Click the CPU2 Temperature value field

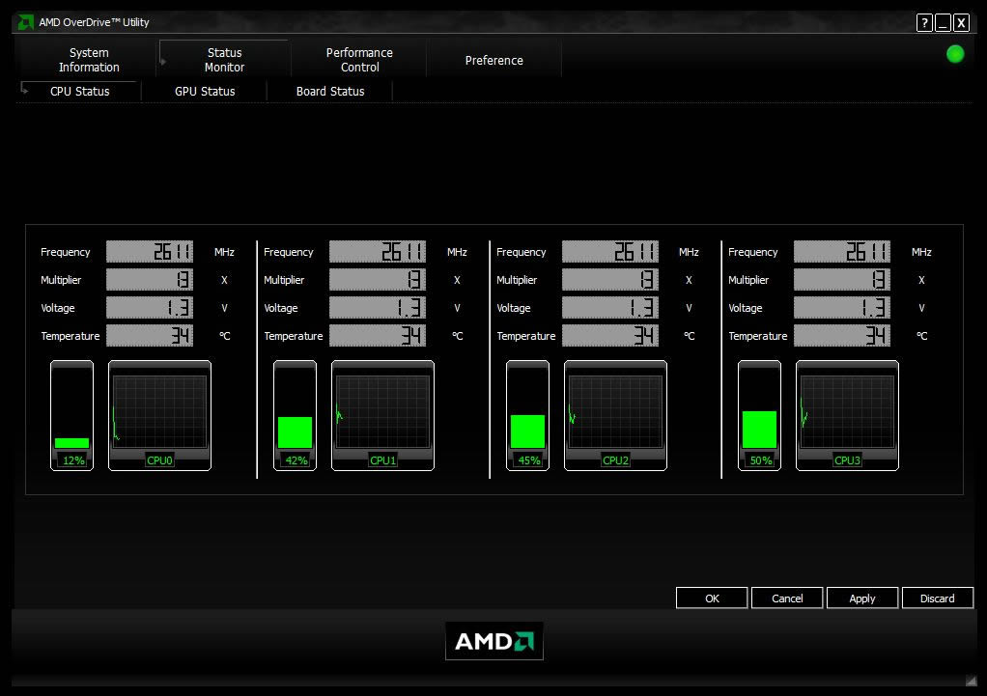610,335
